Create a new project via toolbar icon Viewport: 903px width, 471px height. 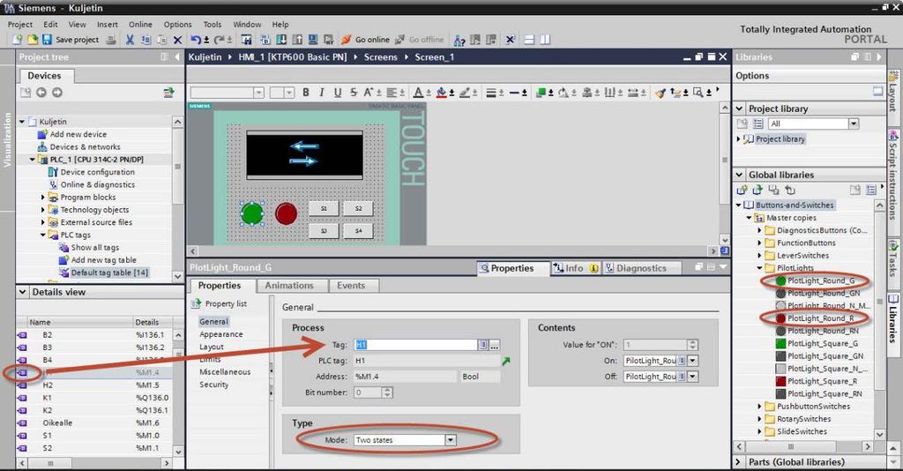point(18,40)
